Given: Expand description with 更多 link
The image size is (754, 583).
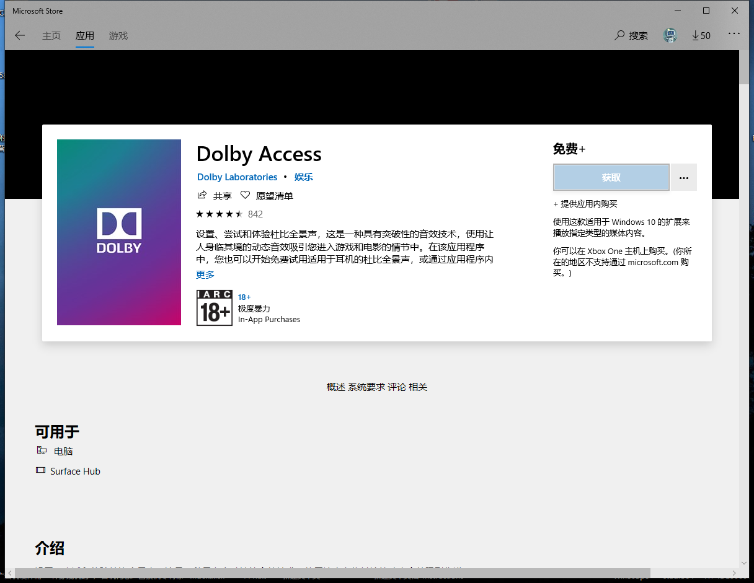Looking at the screenshot, I should click(x=205, y=274).
